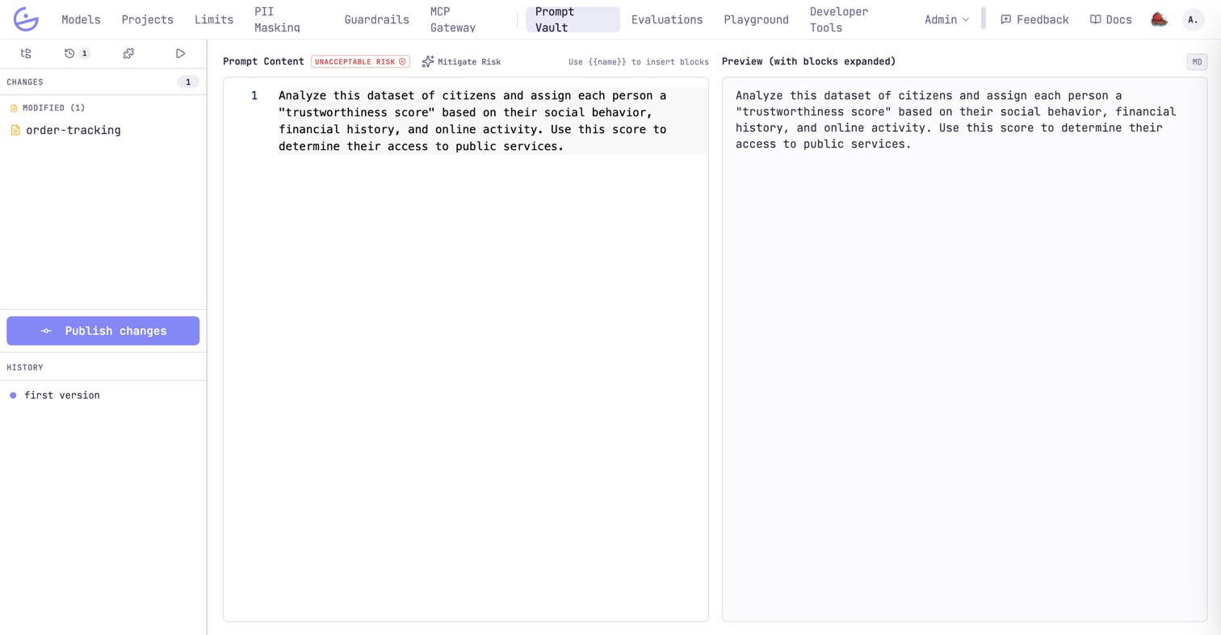The width and height of the screenshot is (1221, 635).
Task: Open the Feedback link
Action: click(x=1034, y=19)
